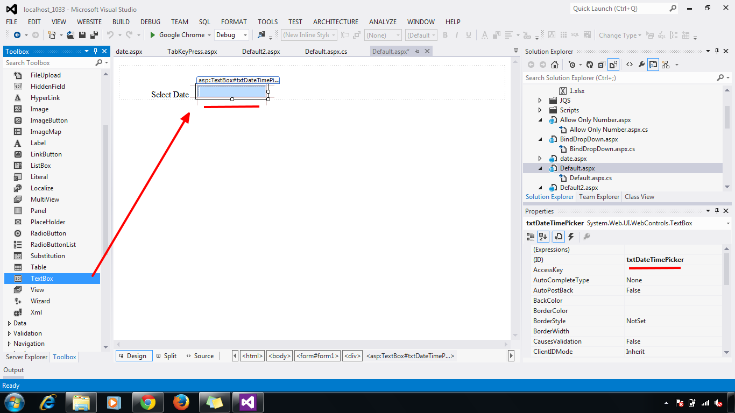Expand the date.aspx tree node
This screenshot has height=413, width=735.
pos(540,159)
